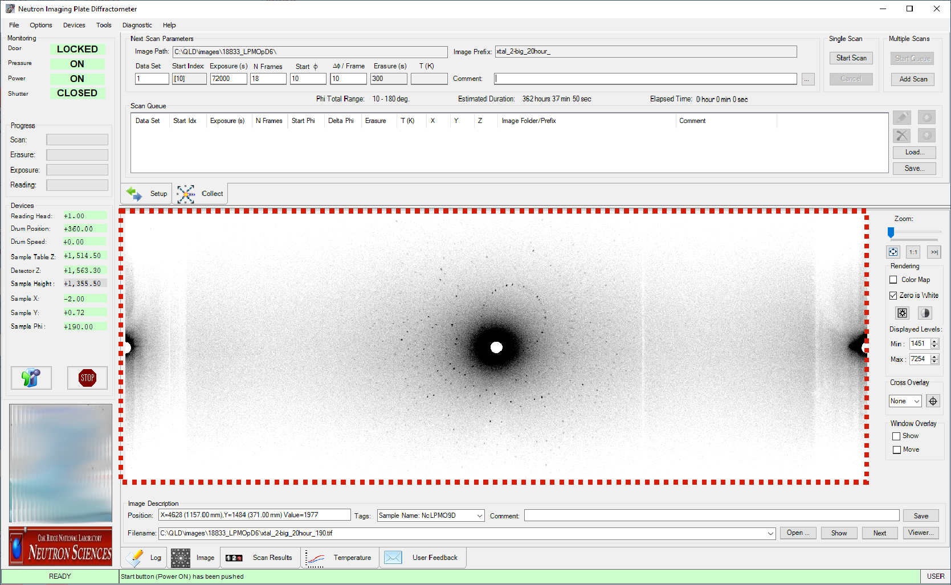Click the brightness auto-level sun icon
Screen dimensions: 951x585
903,313
